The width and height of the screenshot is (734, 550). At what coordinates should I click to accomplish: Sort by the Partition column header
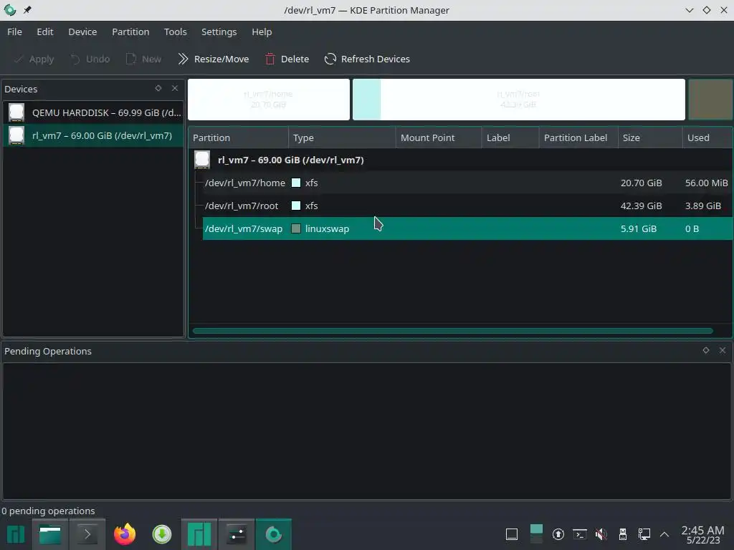tap(239, 137)
